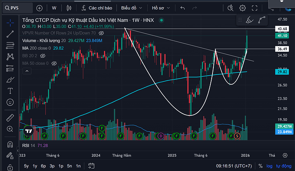Open the candlestick chart style selector
Viewport: 295px width, 171px height.
click(x=69, y=8)
